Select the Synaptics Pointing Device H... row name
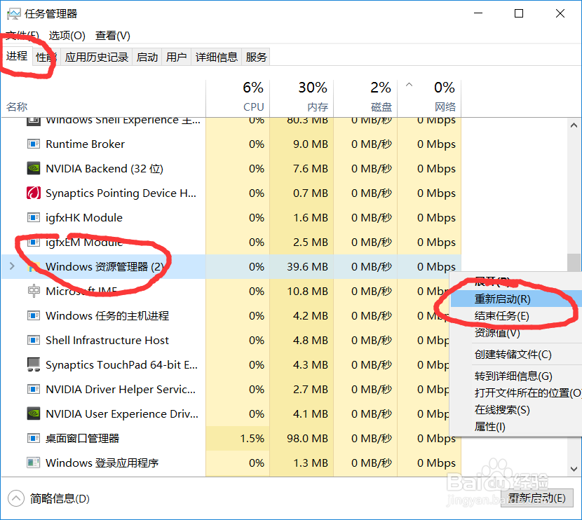The height and width of the screenshot is (520, 582). 121,193
